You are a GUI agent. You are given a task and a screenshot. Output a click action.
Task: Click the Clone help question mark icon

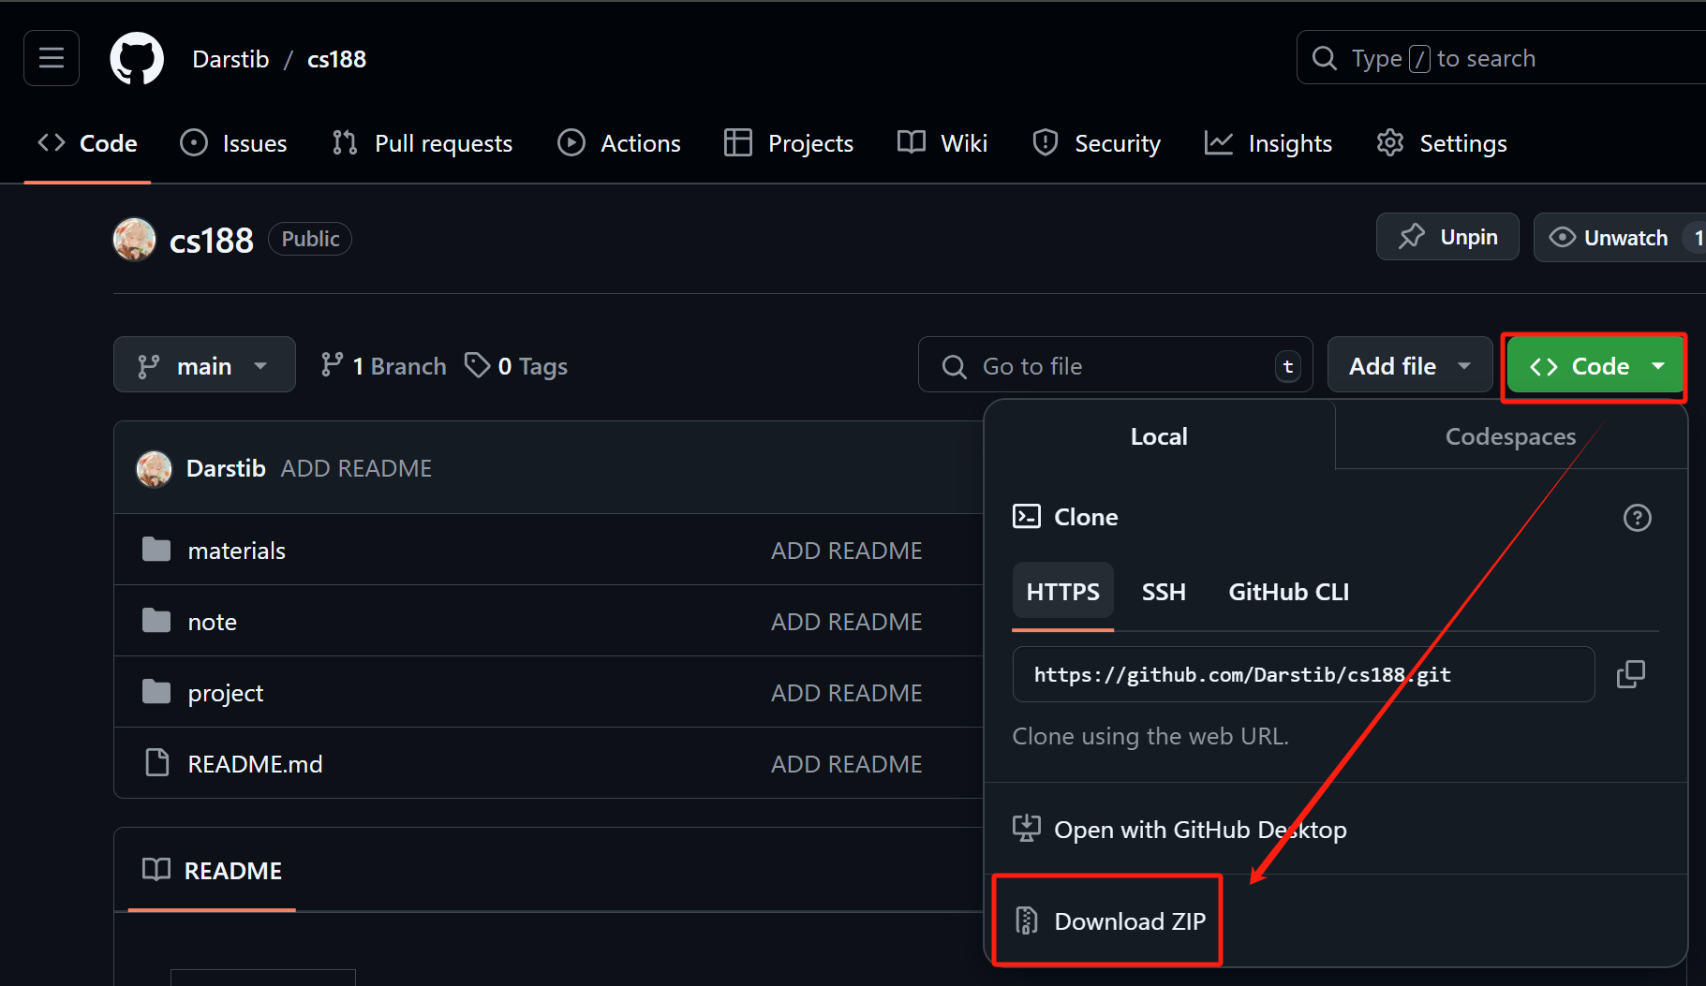coord(1637,518)
